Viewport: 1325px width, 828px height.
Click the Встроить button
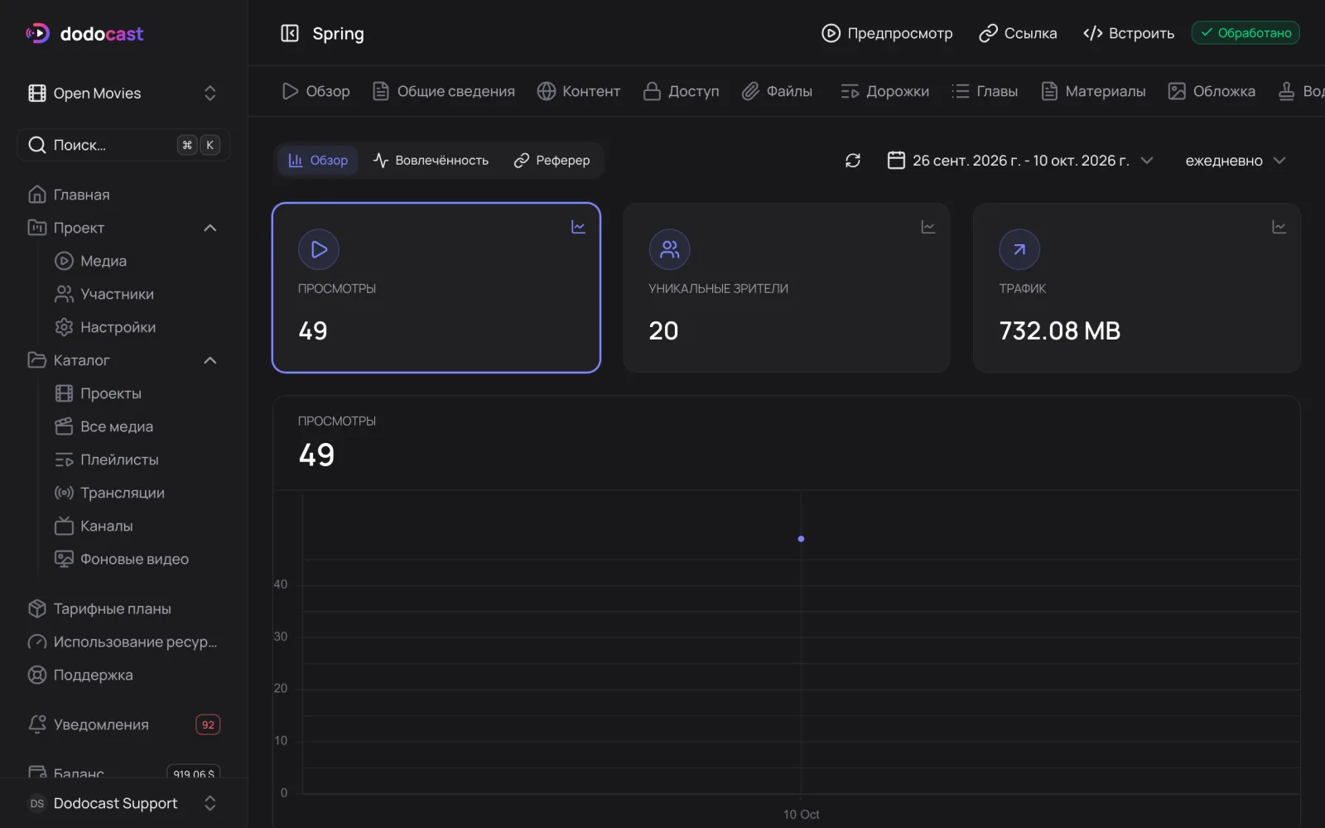[x=1129, y=33]
